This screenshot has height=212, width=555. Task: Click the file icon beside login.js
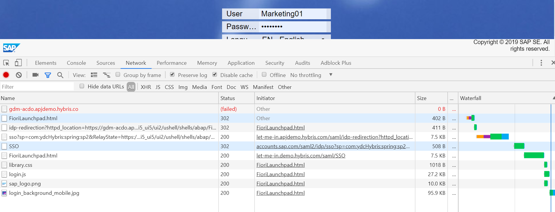4,174
